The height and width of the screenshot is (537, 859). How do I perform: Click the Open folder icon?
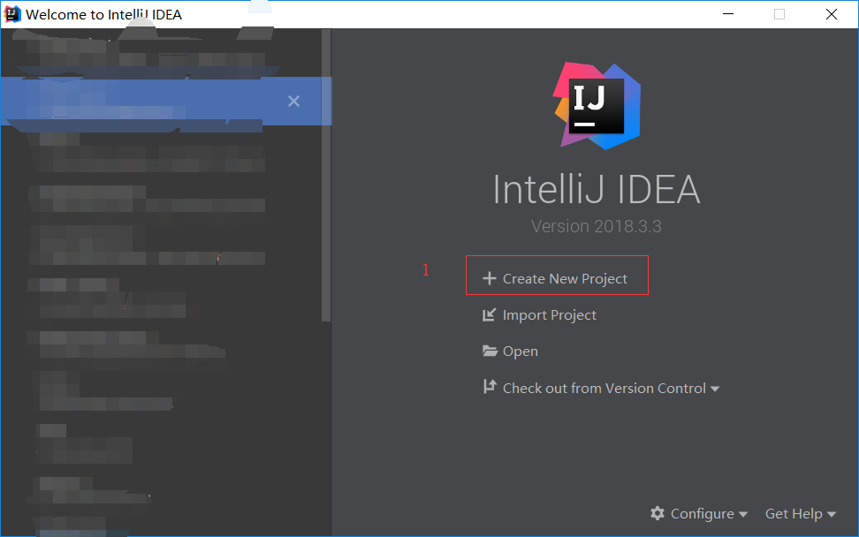[x=490, y=352]
